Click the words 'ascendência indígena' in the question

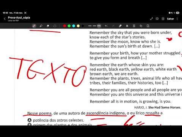tap(106, 113)
